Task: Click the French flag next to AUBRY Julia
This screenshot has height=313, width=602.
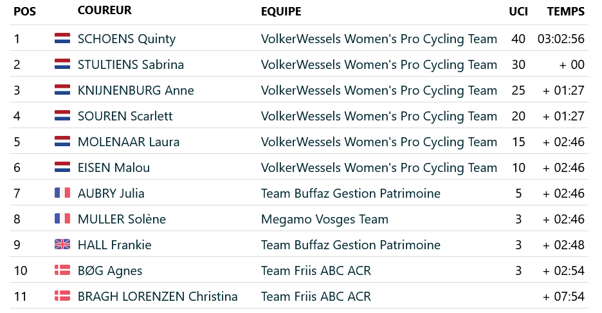Action: (x=62, y=193)
